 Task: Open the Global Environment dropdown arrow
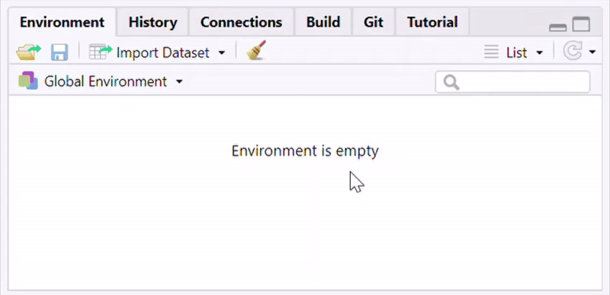(x=179, y=81)
